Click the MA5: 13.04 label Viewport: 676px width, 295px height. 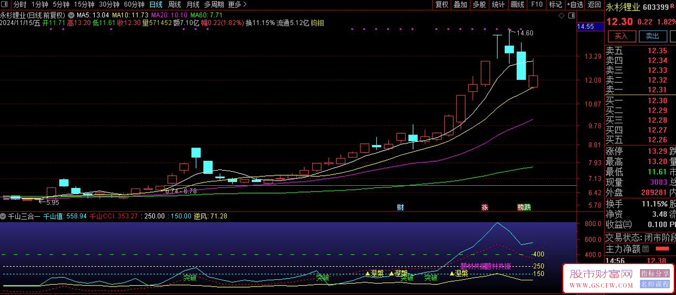point(93,15)
